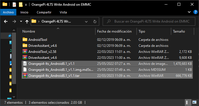Open address bar history dropdown
199x106 pixels.
point(86,22)
